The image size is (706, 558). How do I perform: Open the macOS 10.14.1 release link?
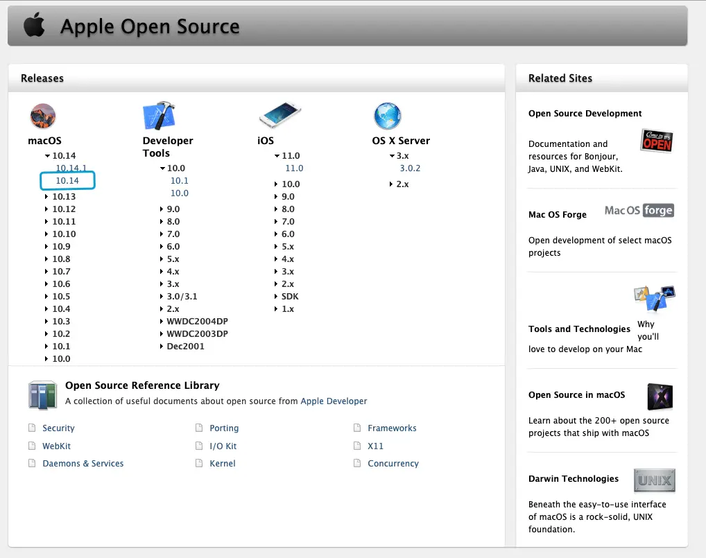(x=71, y=168)
